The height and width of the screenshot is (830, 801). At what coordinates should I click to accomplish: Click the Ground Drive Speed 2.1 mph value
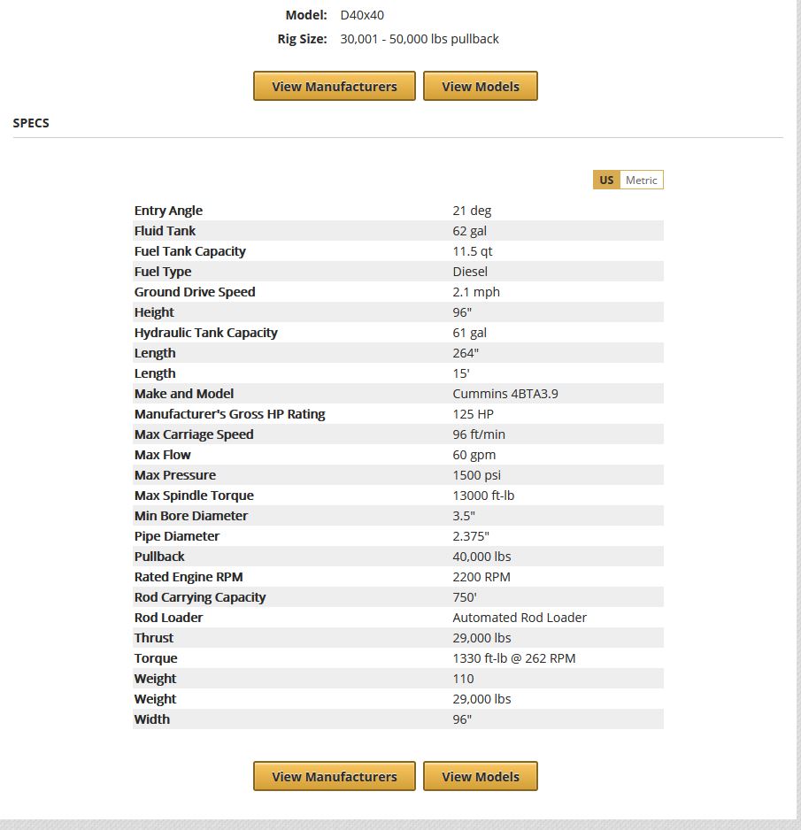coord(476,292)
